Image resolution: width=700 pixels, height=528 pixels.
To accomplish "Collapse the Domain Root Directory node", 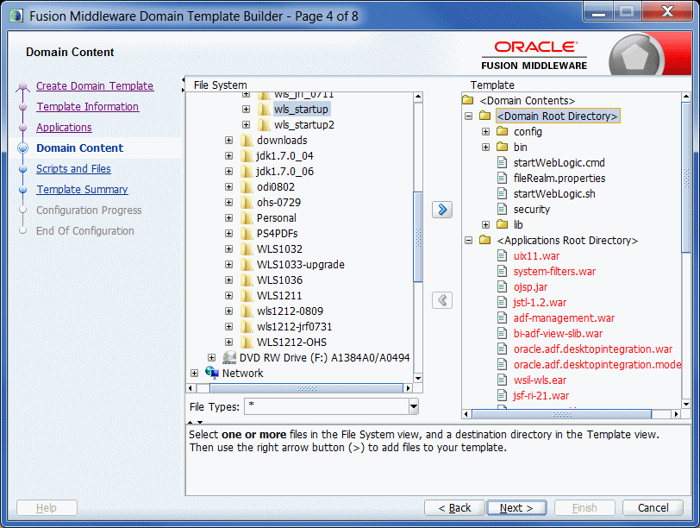I will tap(468, 116).
